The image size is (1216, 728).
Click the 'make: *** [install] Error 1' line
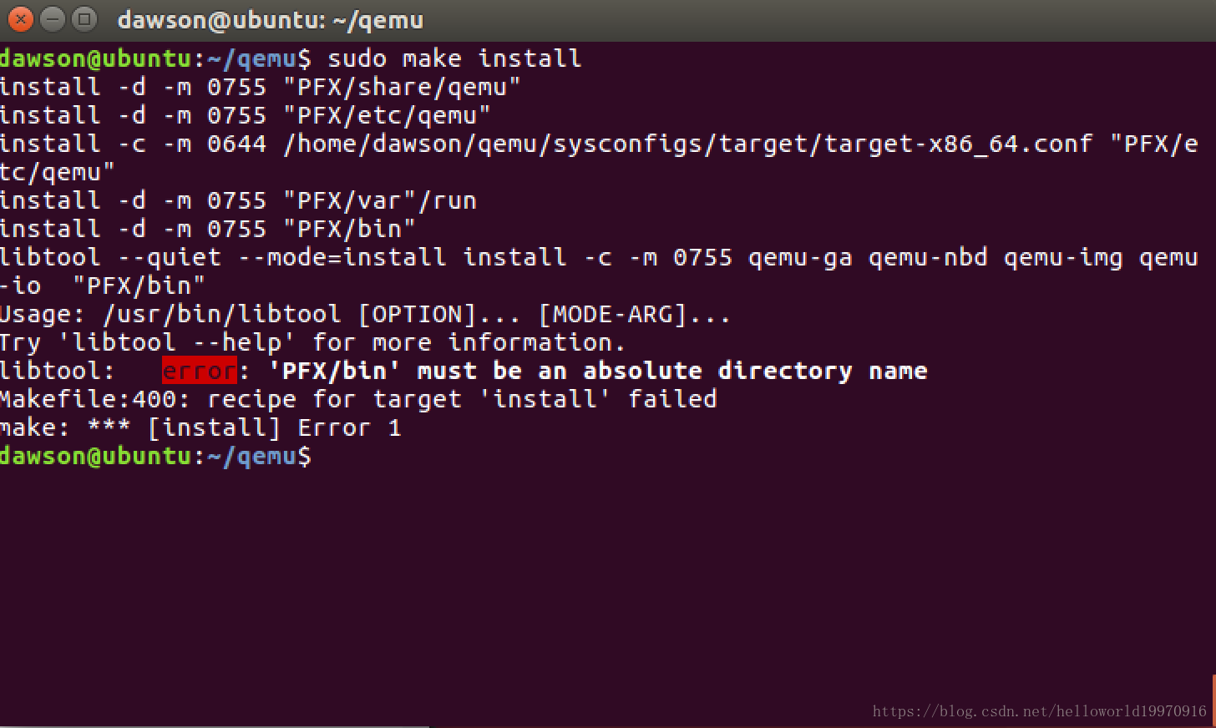coord(200,427)
